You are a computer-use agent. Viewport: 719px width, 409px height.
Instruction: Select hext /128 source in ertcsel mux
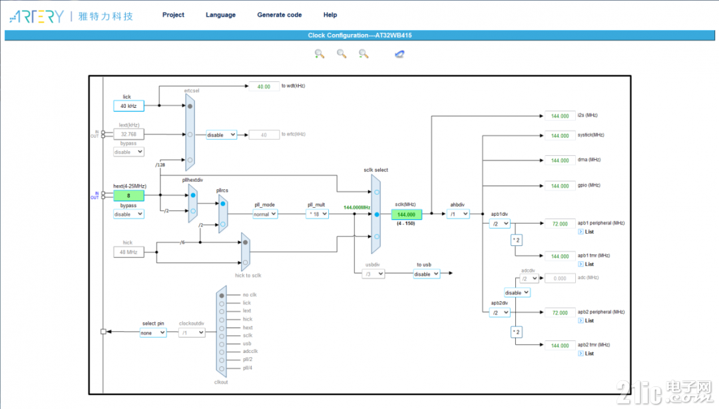coord(190,161)
